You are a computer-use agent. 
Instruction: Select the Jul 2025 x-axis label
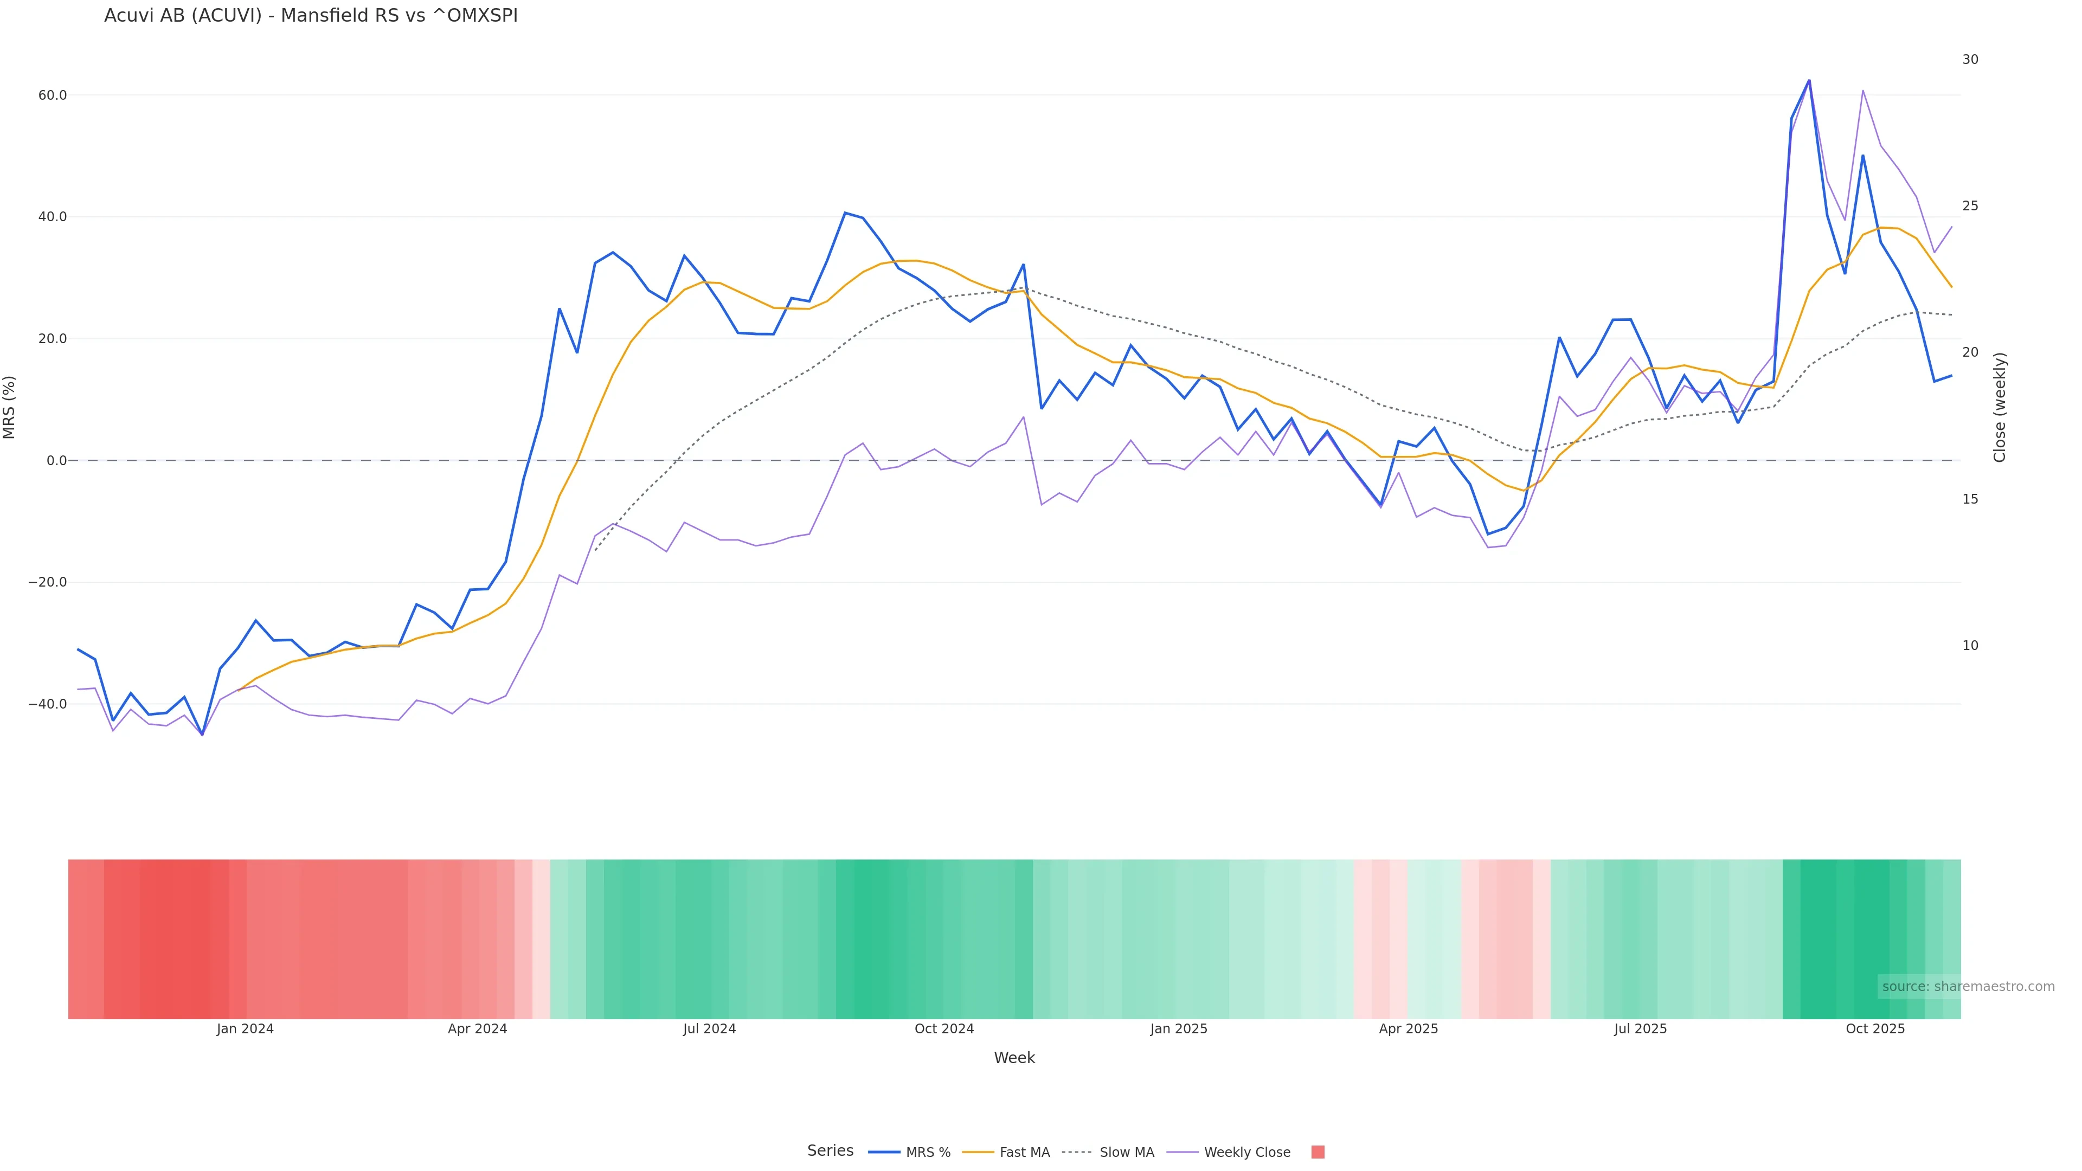(1640, 1029)
